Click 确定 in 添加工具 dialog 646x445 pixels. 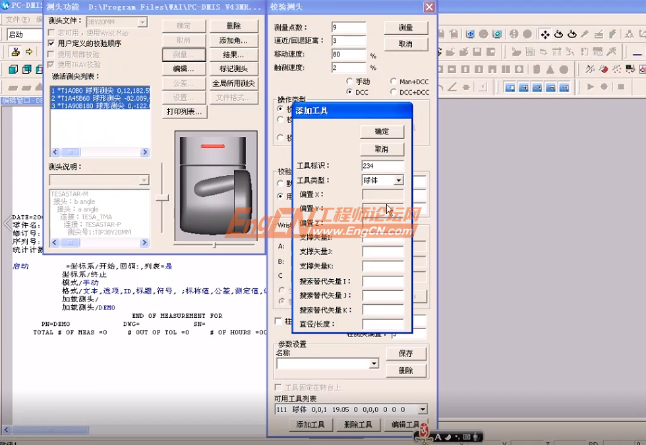click(x=382, y=132)
